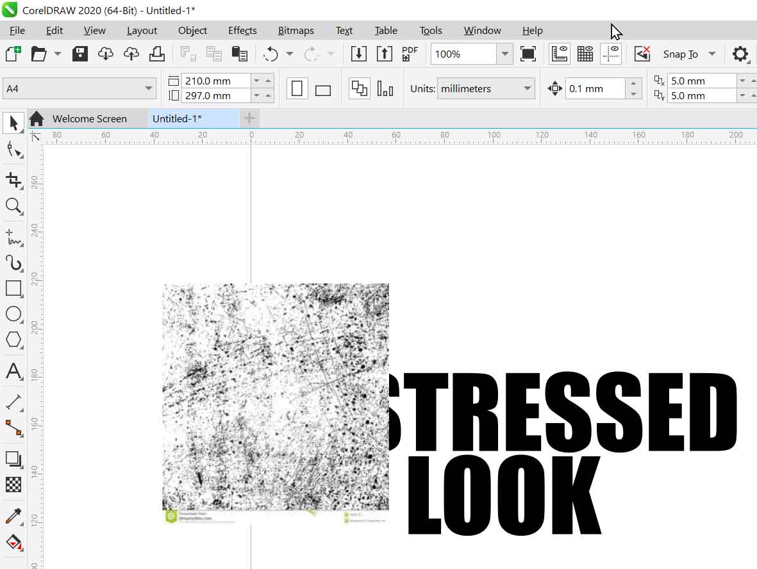This screenshot has width=757, height=569.
Task: Toggle apply layout to all pages
Action: (x=359, y=89)
